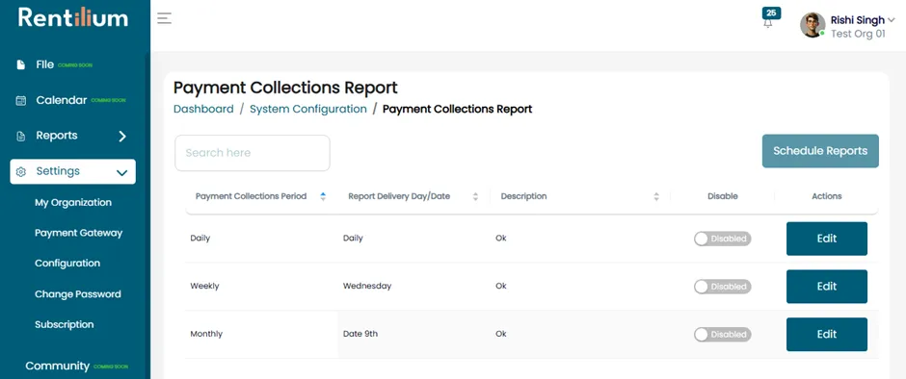This screenshot has height=379, width=906.
Task: Open Community menu item in sidebar
Action: 57,366
